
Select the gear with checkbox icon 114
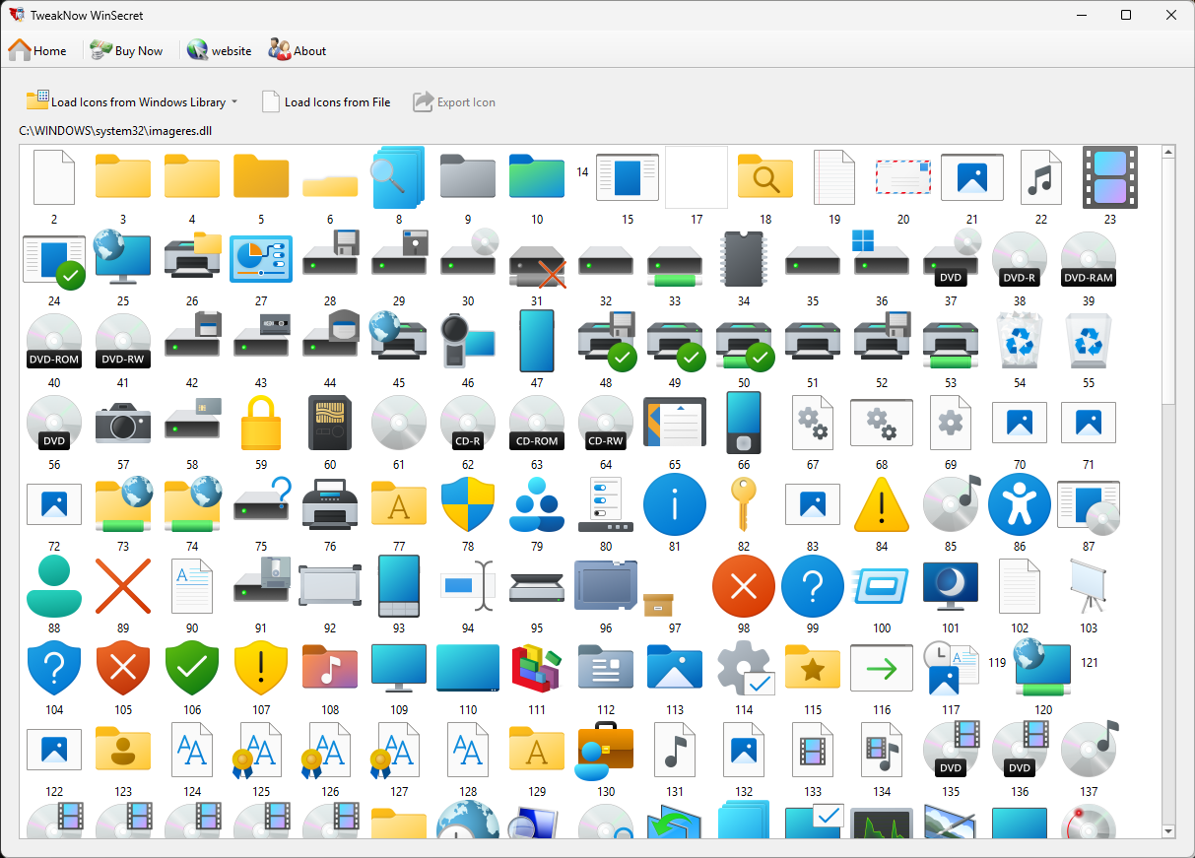click(744, 668)
